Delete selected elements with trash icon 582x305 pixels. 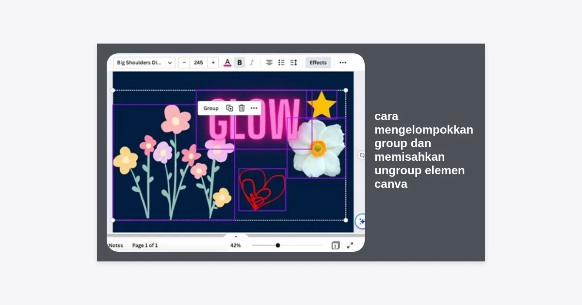point(242,108)
